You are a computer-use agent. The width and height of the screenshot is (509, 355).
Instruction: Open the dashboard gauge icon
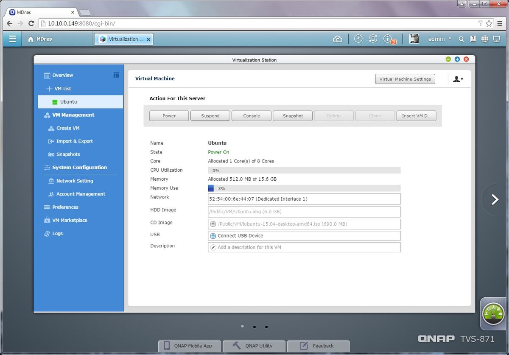(493, 314)
